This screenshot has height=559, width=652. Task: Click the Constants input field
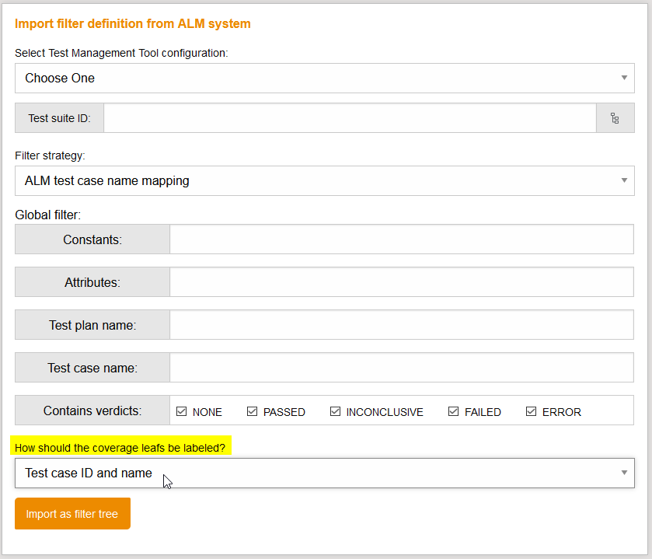tap(402, 239)
